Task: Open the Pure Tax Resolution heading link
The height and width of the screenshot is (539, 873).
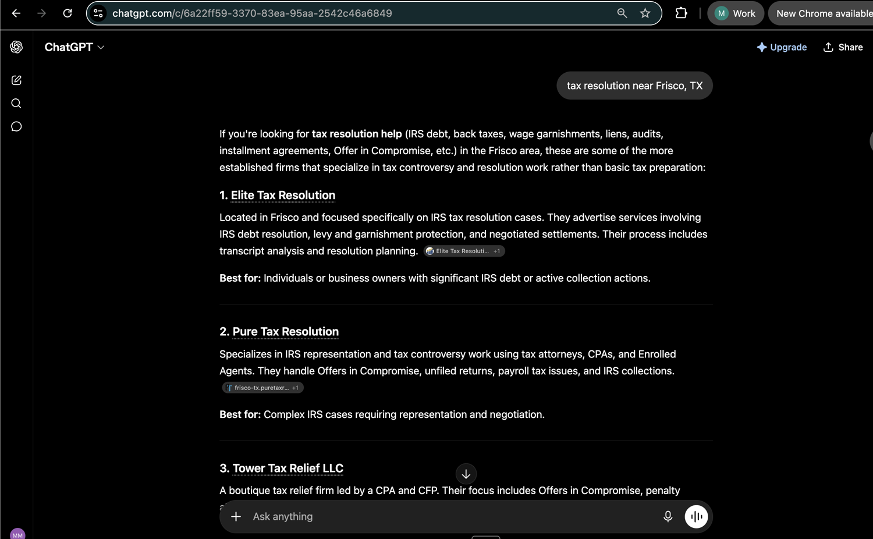Action: (285, 332)
